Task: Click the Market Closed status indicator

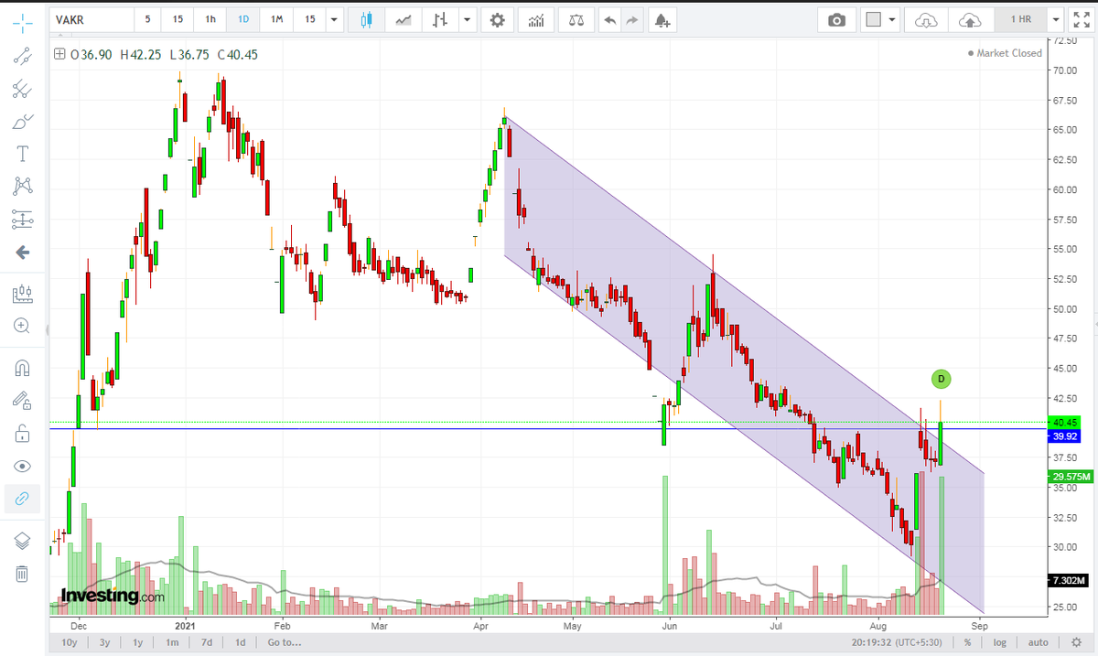Action: tap(1005, 53)
